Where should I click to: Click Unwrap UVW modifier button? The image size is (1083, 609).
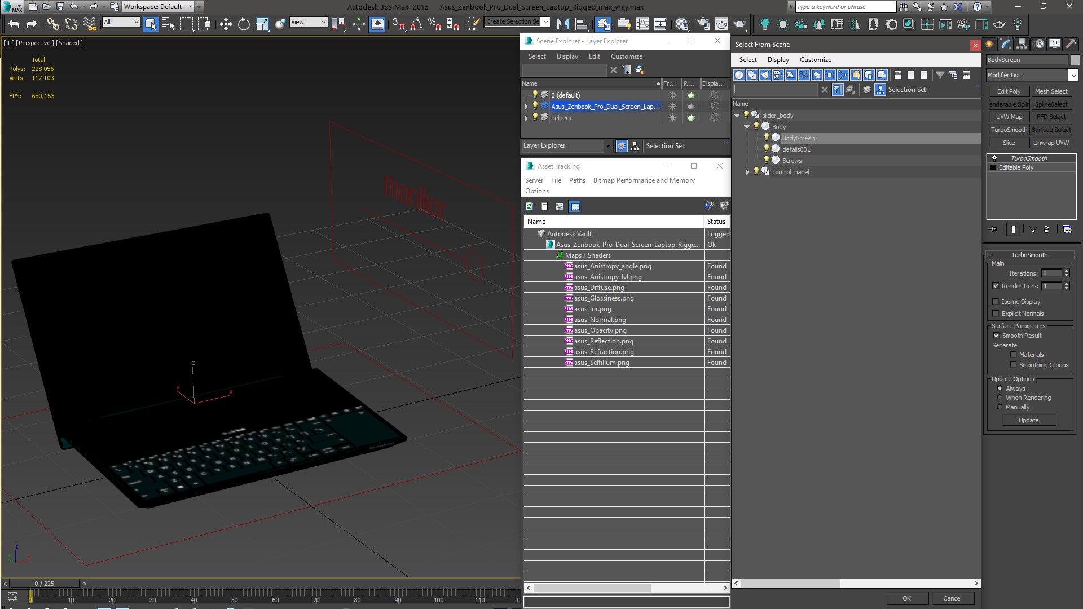(x=1051, y=143)
